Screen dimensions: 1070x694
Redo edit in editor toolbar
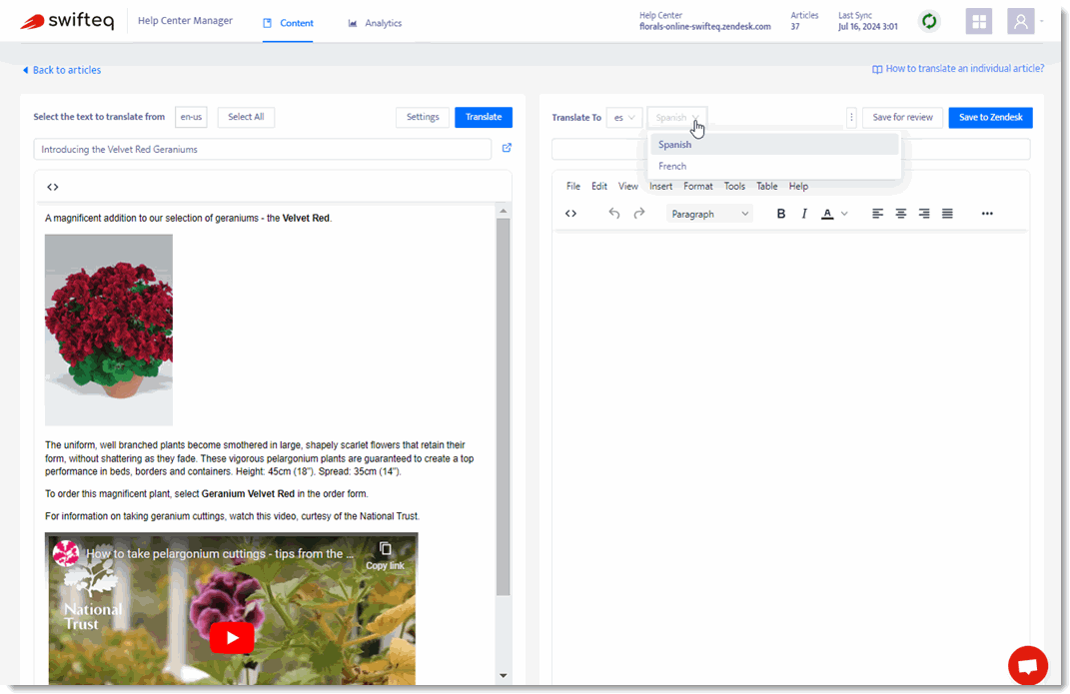[x=638, y=214]
